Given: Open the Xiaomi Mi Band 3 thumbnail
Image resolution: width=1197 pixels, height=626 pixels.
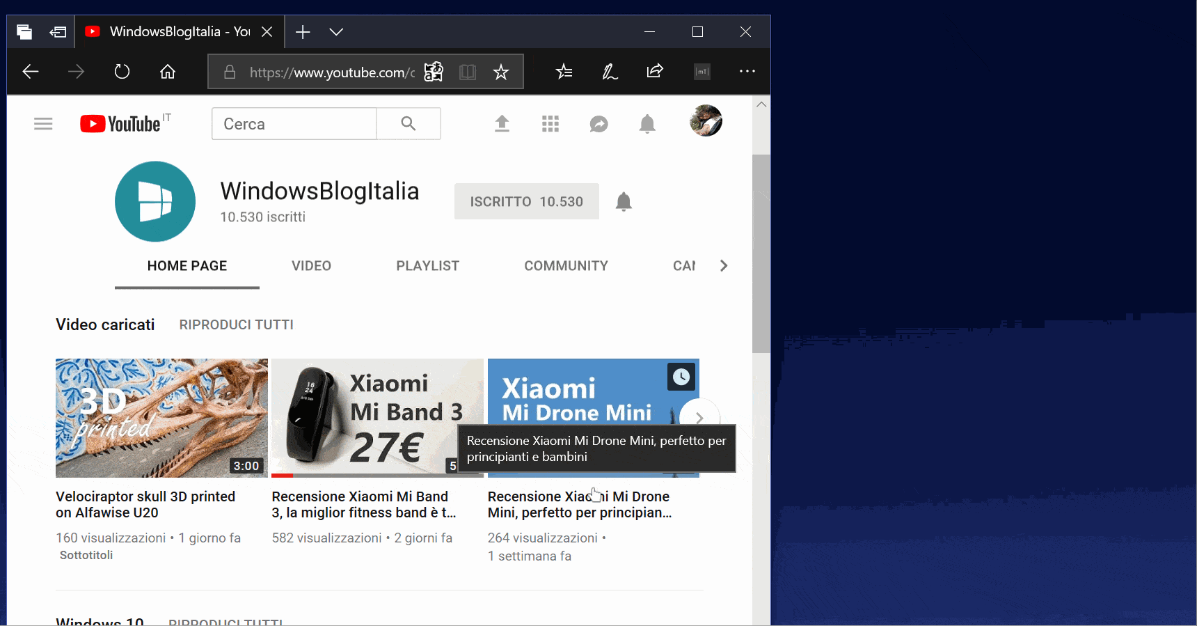Looking at the screenshot, I should [377, 418].
